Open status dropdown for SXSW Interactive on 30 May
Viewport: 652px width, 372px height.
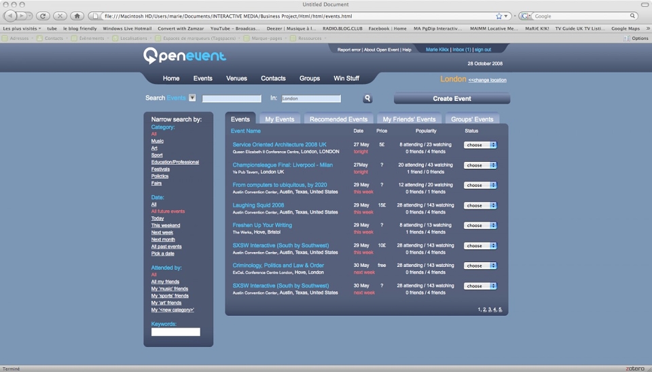coord(480,286)
